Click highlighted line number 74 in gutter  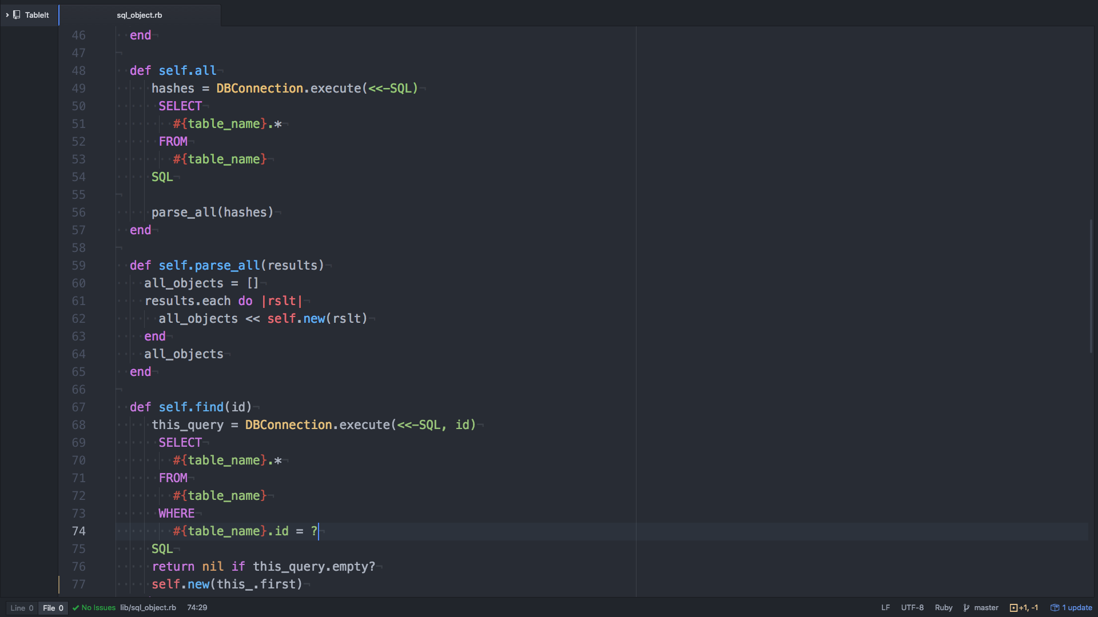[78, 531]
